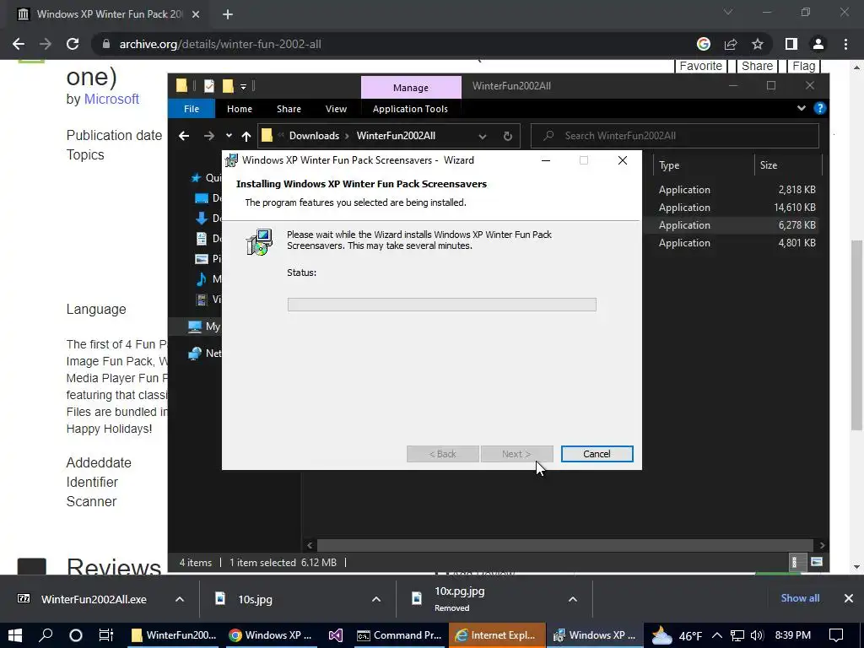Click the Explorer horizontal scrollbar
Viewport: 864px width, 648px height.
point(565,545)
